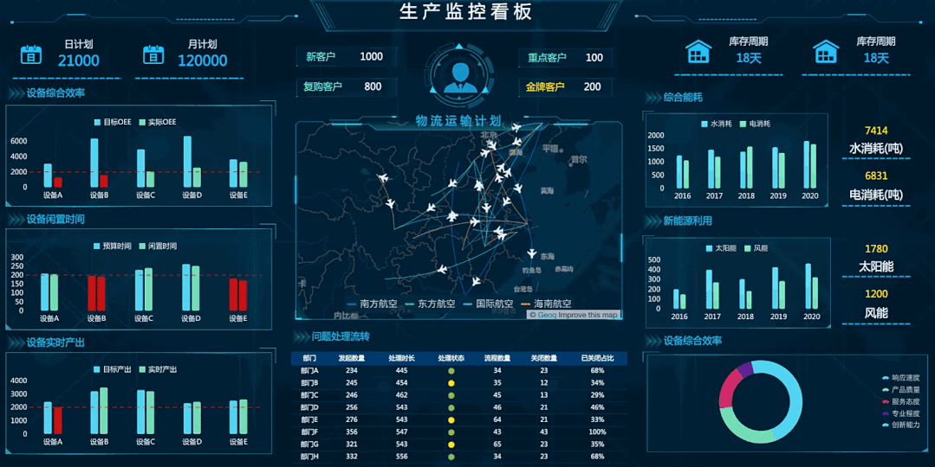Viewport: 935px width, 467px height.
Task: Click the 1200 wind energy value
Action: point(876,294)
